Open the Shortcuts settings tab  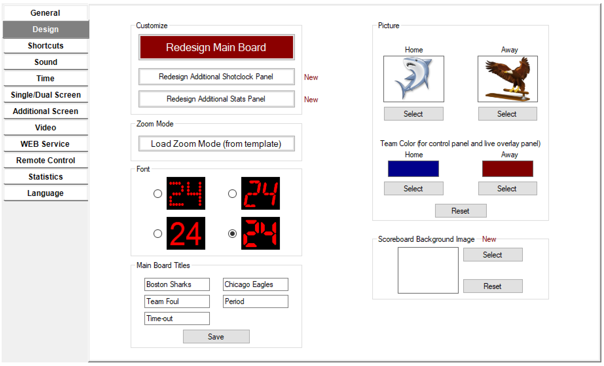(x=46, y=46)
